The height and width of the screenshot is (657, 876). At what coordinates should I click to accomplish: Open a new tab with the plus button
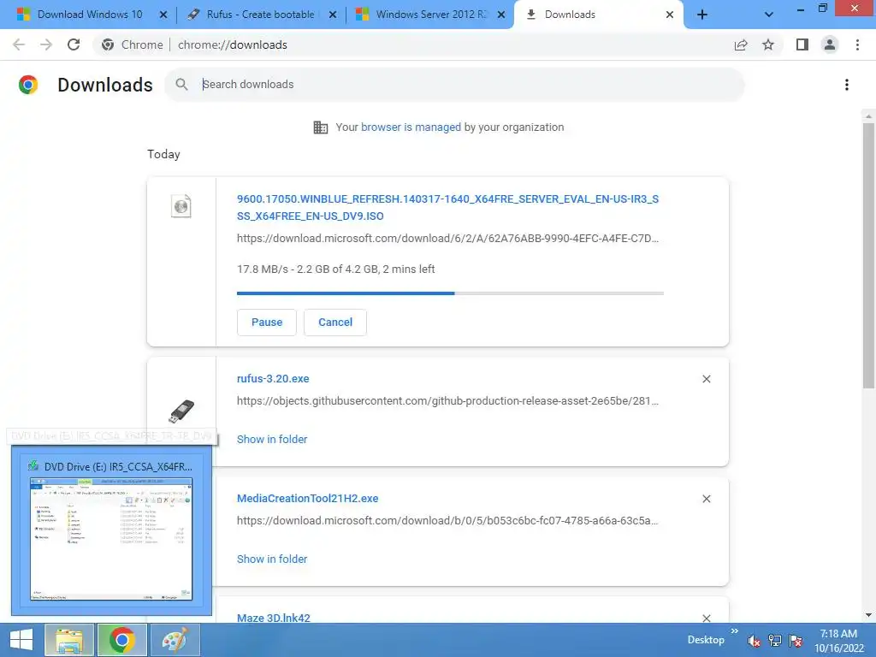click(702, 15)
